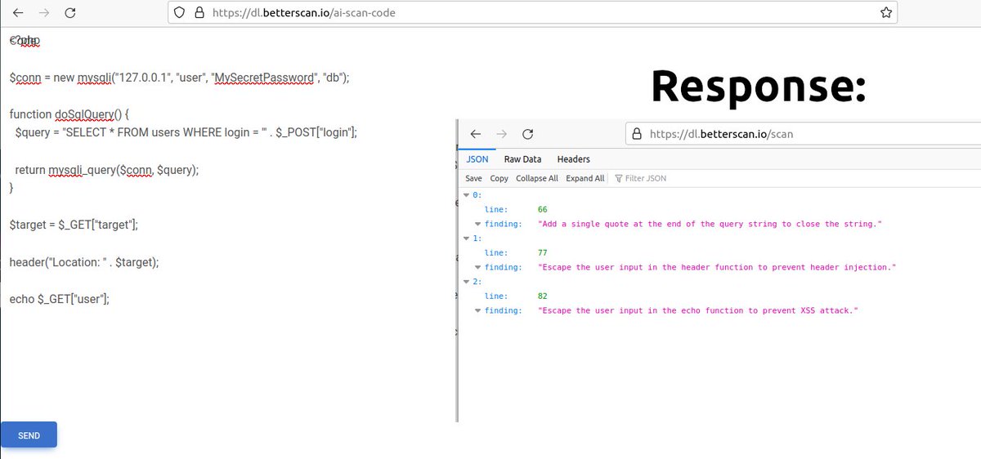This screenshot has width=981, height=459.
Task: Bookmark the page with the star icon
Action: pos(886,13)
